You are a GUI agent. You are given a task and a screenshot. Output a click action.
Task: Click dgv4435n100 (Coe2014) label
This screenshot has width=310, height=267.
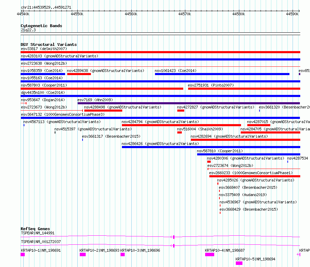pyautogui.click(x=43, y=92)
